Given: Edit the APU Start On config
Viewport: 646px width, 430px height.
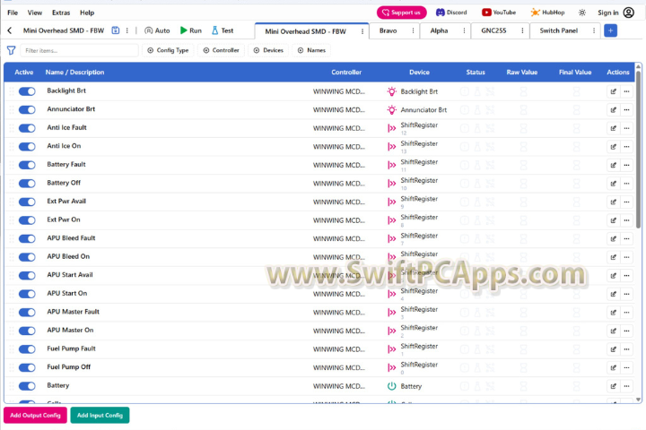Looking at the screenshot, I should point(614,294).
